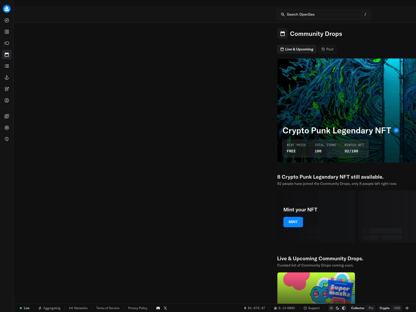Open the Crypto Punk Legendary NFT title
Image resolution: width=416 pixels, height=312 pixels.
pyautogui.click(x=337, y=131)
